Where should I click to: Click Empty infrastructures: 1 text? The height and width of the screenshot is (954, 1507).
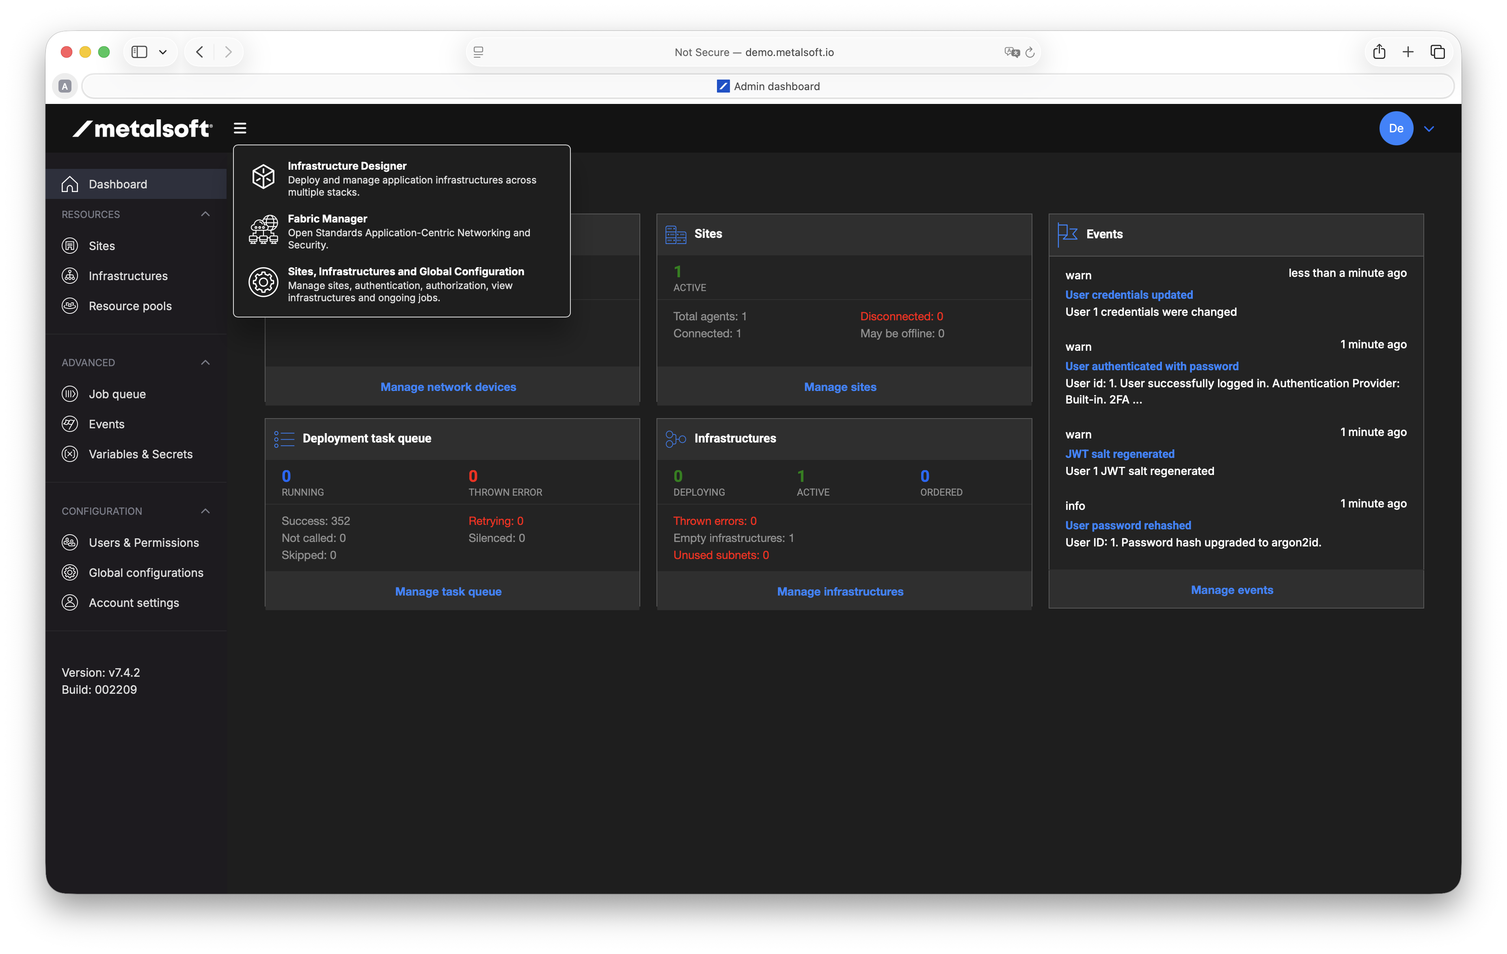click(x=734, y=538)
